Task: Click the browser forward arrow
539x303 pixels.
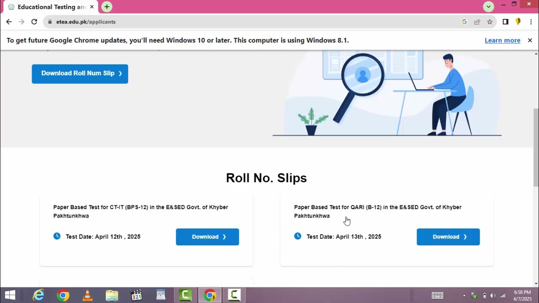Action: (21, 22)
